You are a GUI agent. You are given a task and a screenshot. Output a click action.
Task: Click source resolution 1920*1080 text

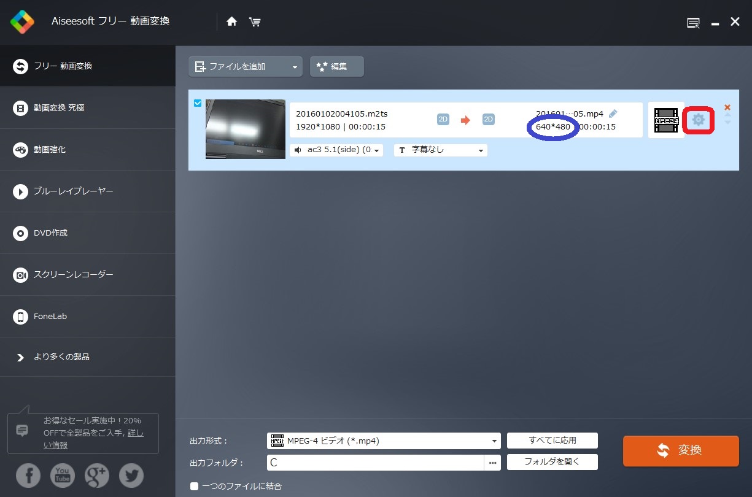tap(319, 127)
